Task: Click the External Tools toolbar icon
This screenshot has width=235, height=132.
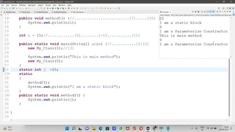Action: 63,8
